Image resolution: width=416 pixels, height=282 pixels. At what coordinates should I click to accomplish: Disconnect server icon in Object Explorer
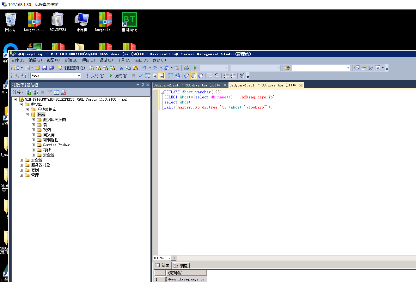[36, 92]
